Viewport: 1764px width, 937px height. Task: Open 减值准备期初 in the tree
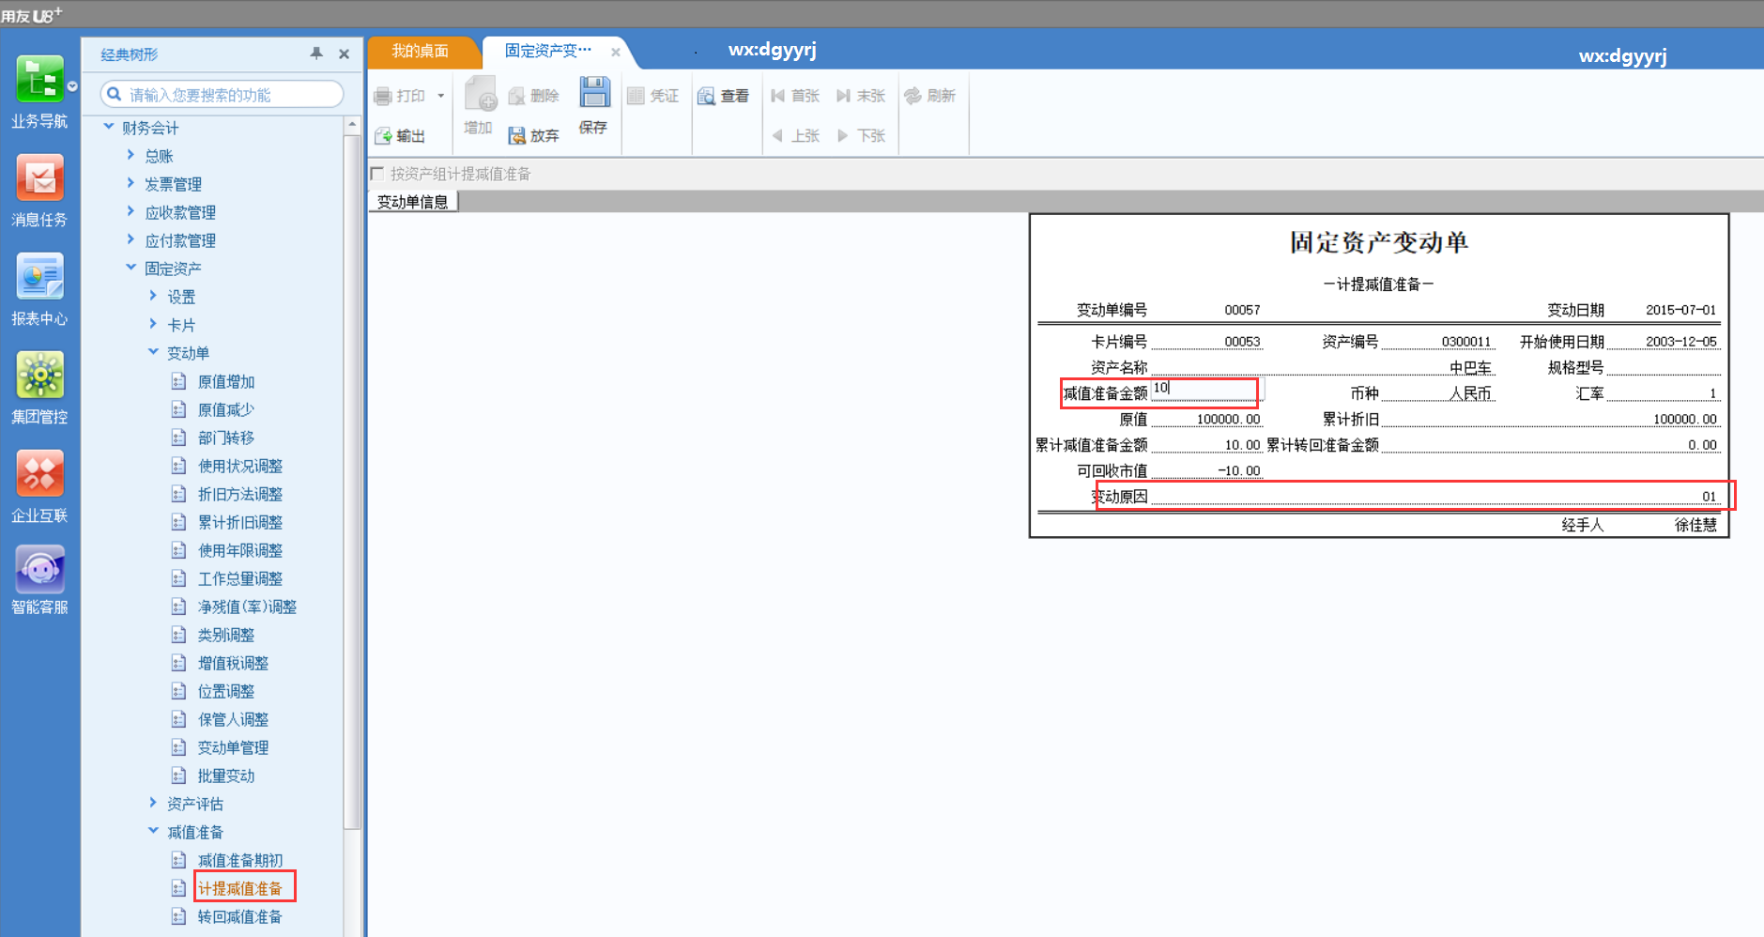pyautogui.click(x=240, y=860)
